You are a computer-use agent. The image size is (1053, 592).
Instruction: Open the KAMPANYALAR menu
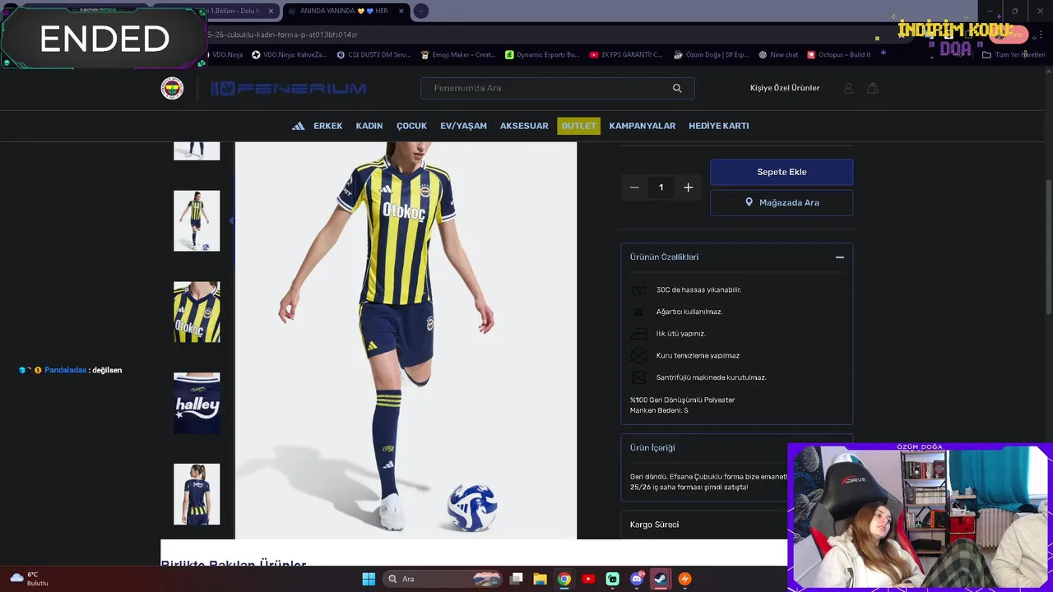click(642, 126)
